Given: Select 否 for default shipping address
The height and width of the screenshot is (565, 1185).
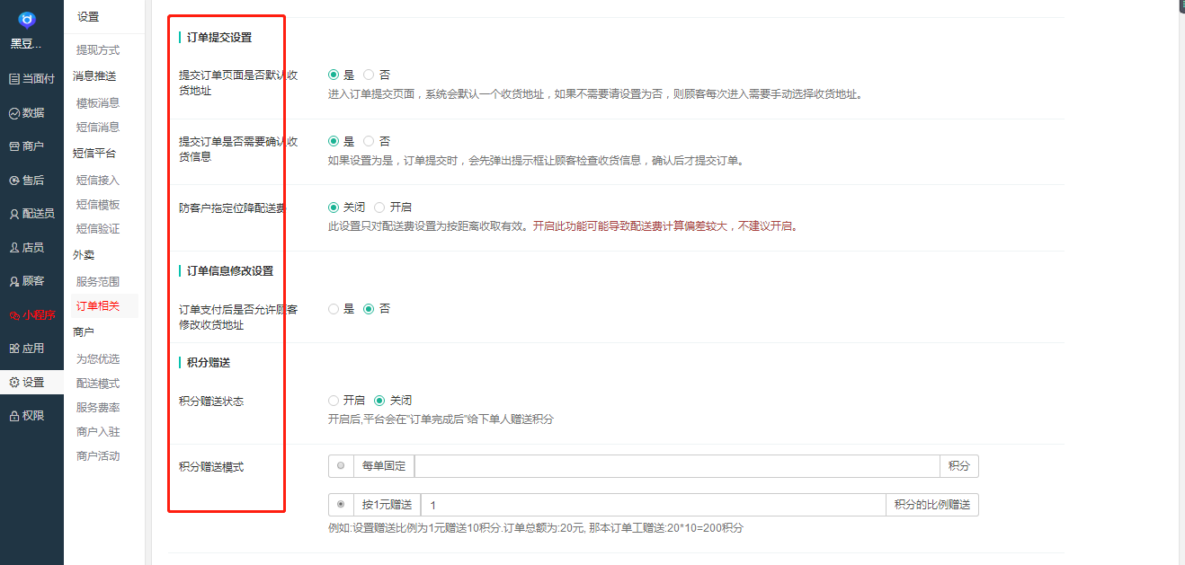Looking at the screenshot, I should coord(369,75).
